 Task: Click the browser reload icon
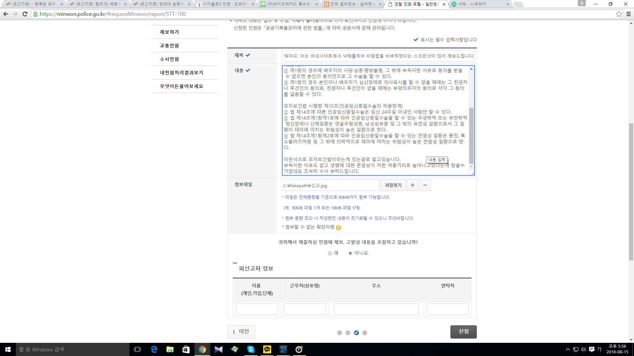[x=25, y=14]
